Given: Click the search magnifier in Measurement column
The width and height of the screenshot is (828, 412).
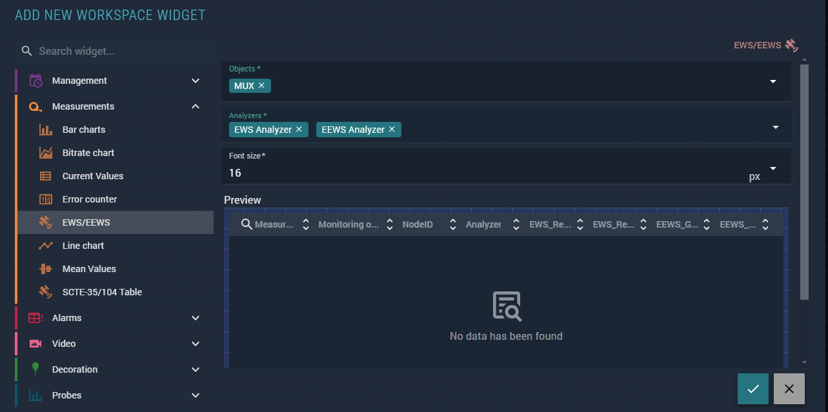Looking at the screenshot, I should 247,224.
